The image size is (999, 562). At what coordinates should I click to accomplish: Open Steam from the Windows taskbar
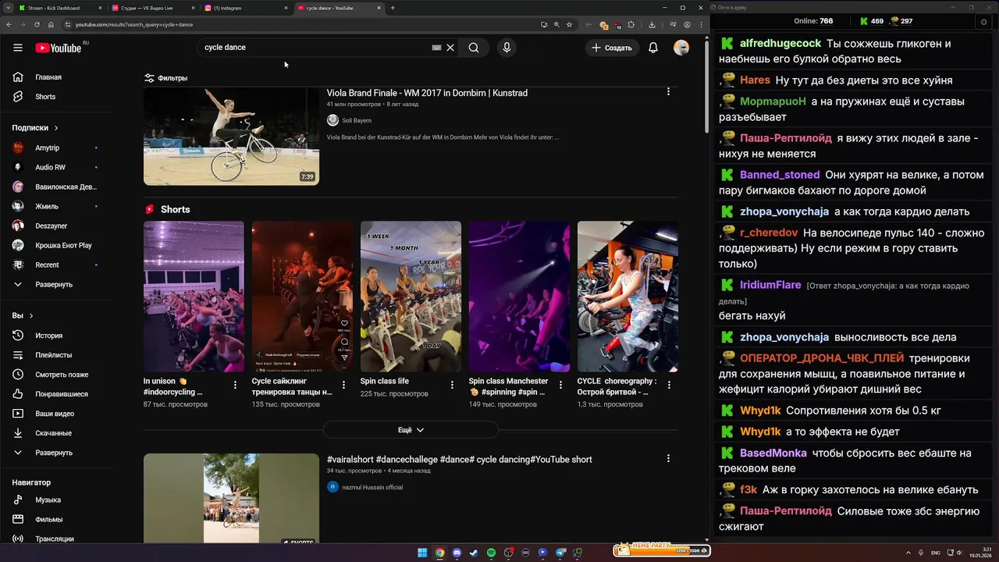(474, 553)
